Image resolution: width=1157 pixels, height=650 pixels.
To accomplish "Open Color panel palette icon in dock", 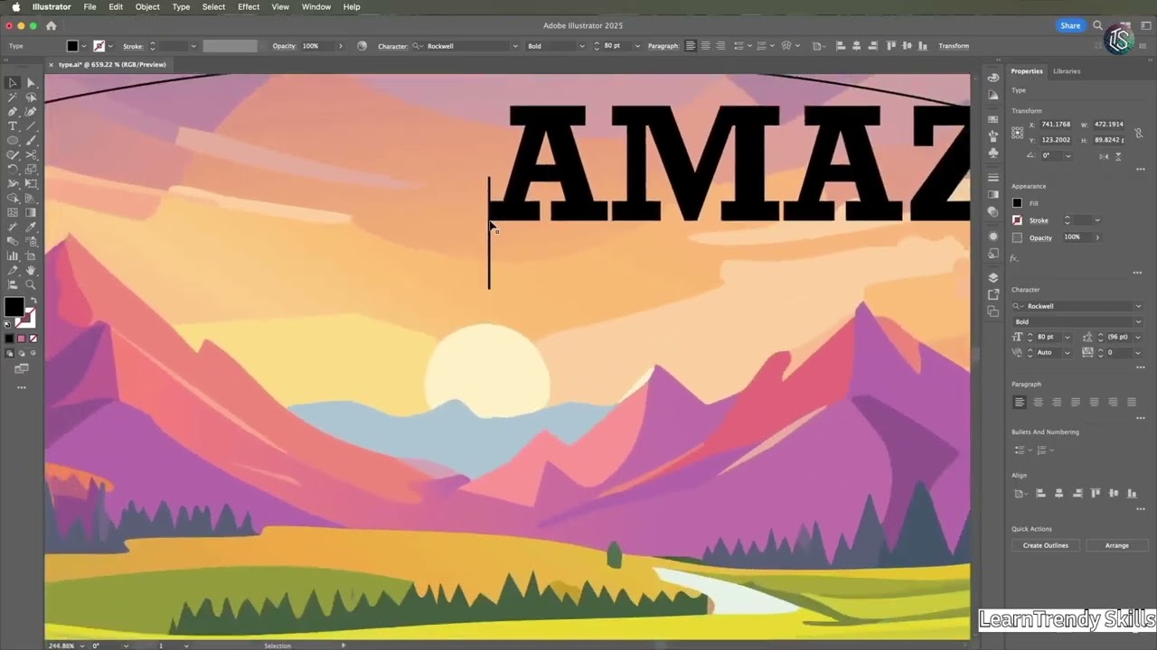I will click(x=993, y=78).
